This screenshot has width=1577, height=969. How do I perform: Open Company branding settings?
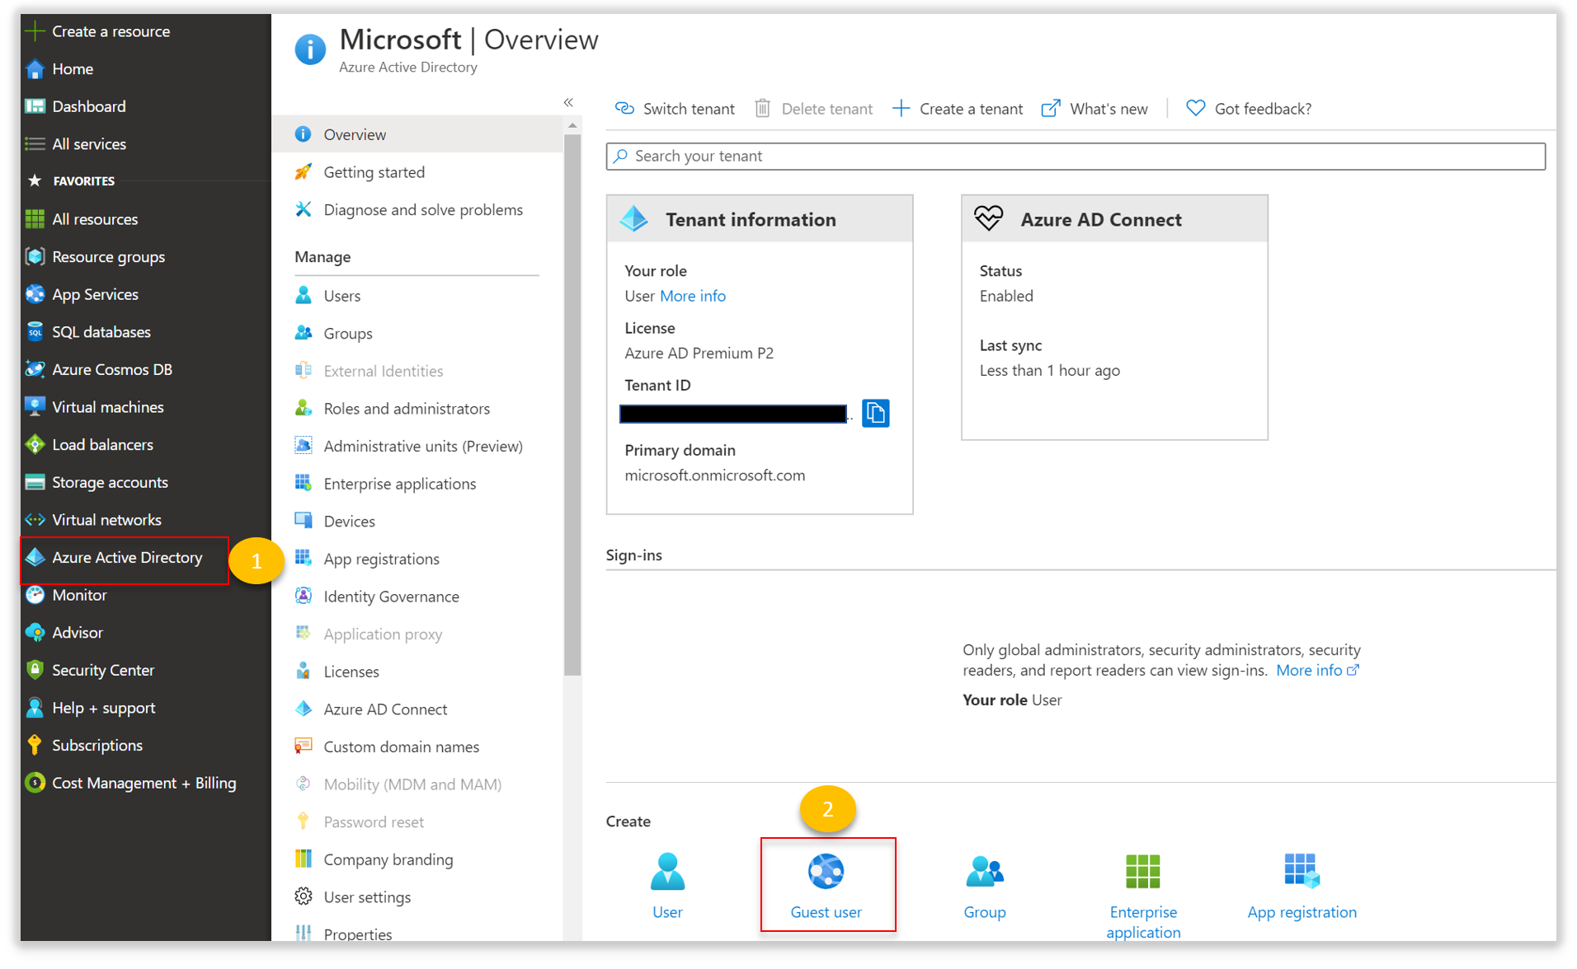point(388,859)
